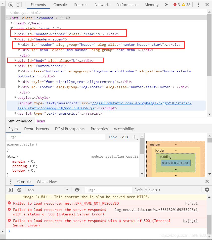Open the drawer three-dot menu icon

(x=10, y=182)
